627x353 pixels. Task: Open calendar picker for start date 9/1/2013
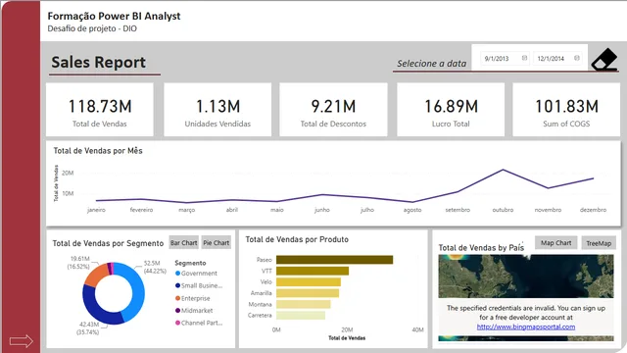click(x=524, y=58)
